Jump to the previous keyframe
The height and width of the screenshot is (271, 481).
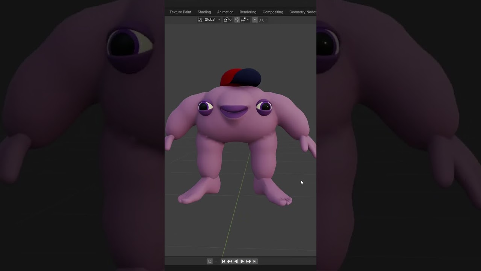(230, 261)
